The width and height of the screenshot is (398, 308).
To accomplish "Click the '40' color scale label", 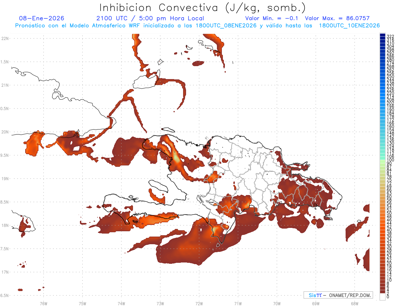I will pyautogui.click(x=389, y=230).
